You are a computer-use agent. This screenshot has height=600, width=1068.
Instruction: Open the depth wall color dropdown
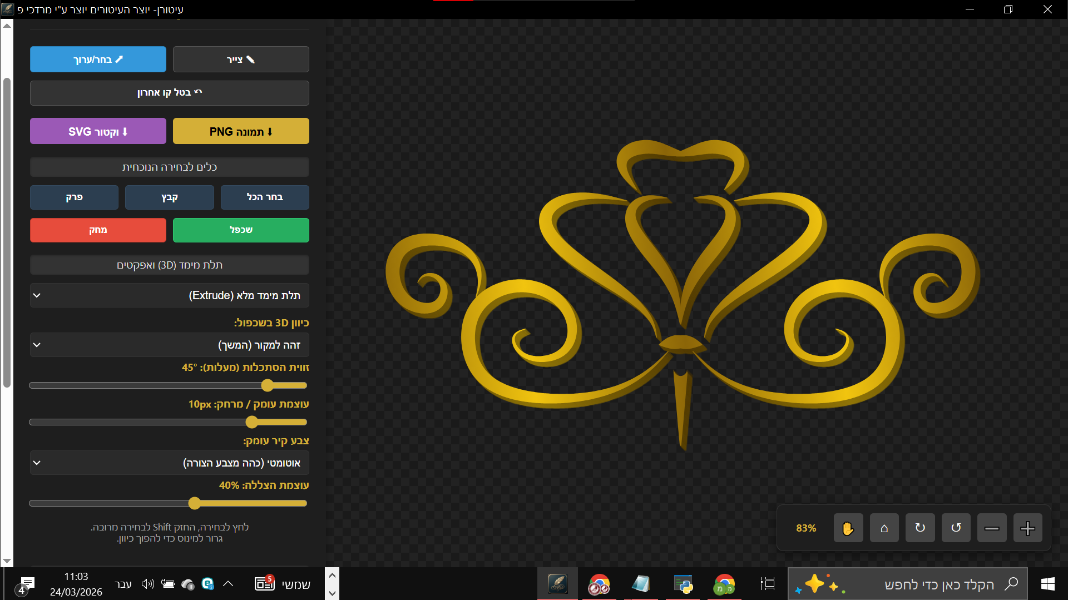(170, 463)
